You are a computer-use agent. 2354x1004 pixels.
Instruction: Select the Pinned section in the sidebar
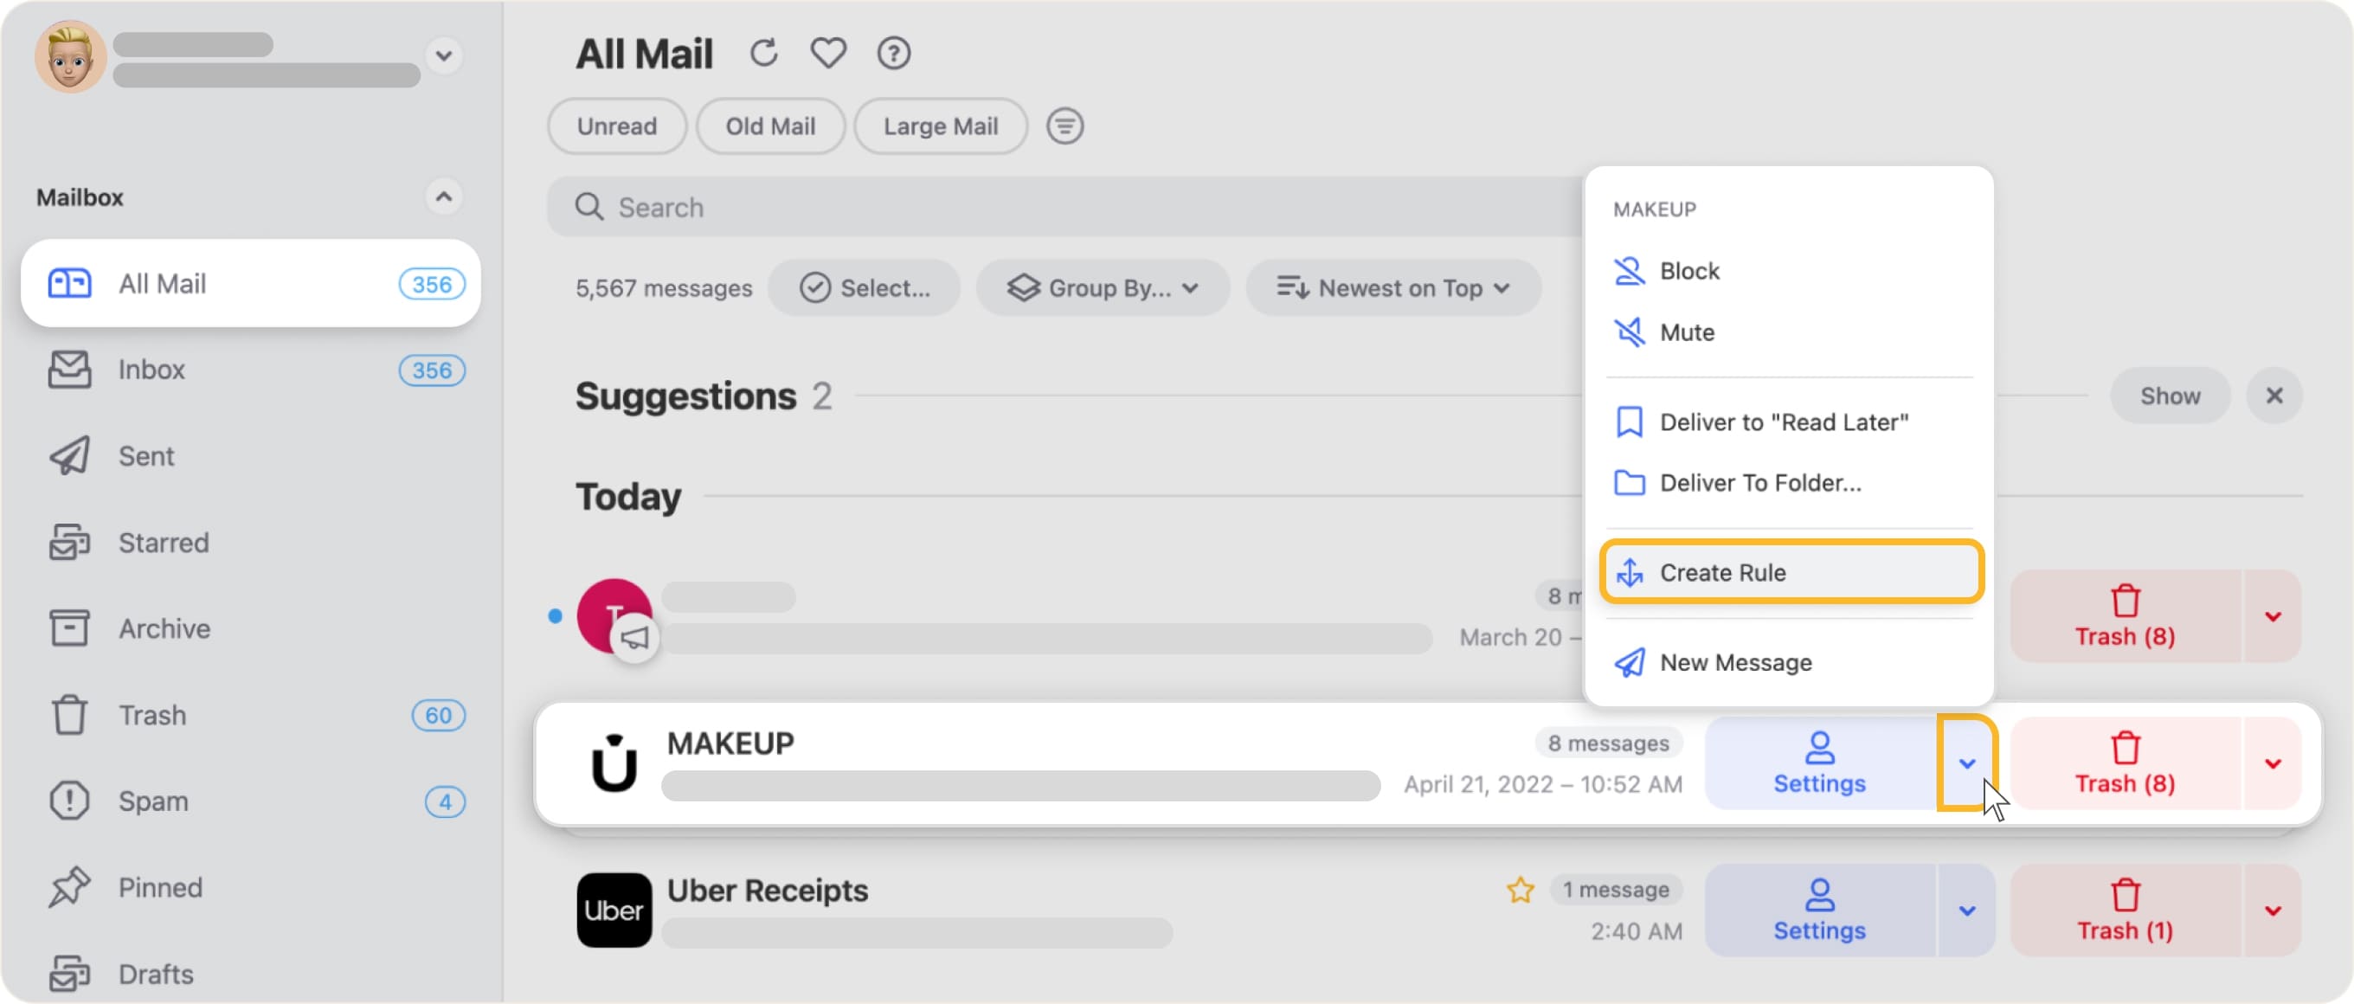(x=160, y=886)
